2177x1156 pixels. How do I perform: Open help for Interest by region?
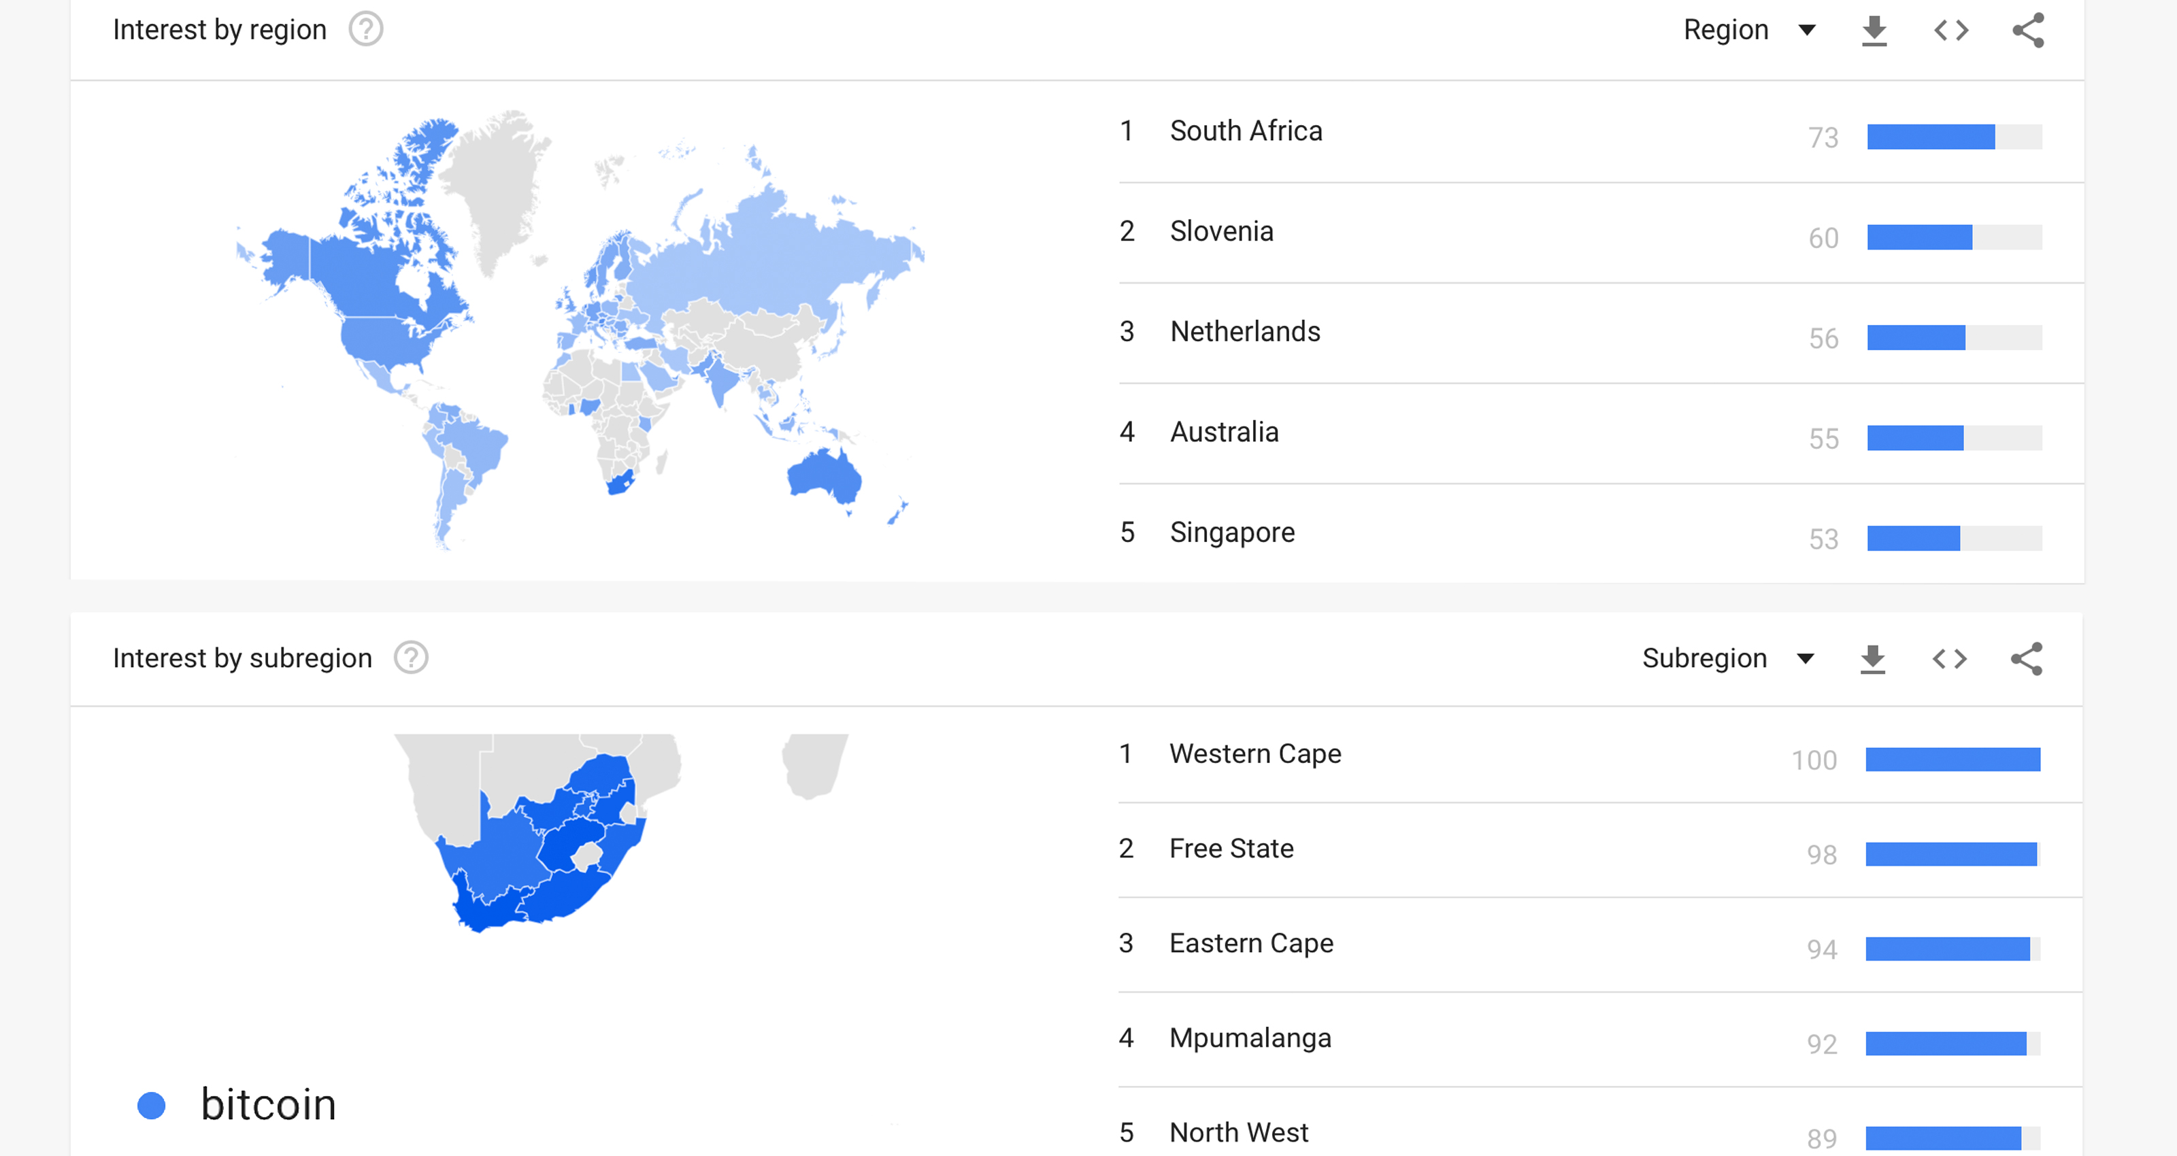coord(366,29)
